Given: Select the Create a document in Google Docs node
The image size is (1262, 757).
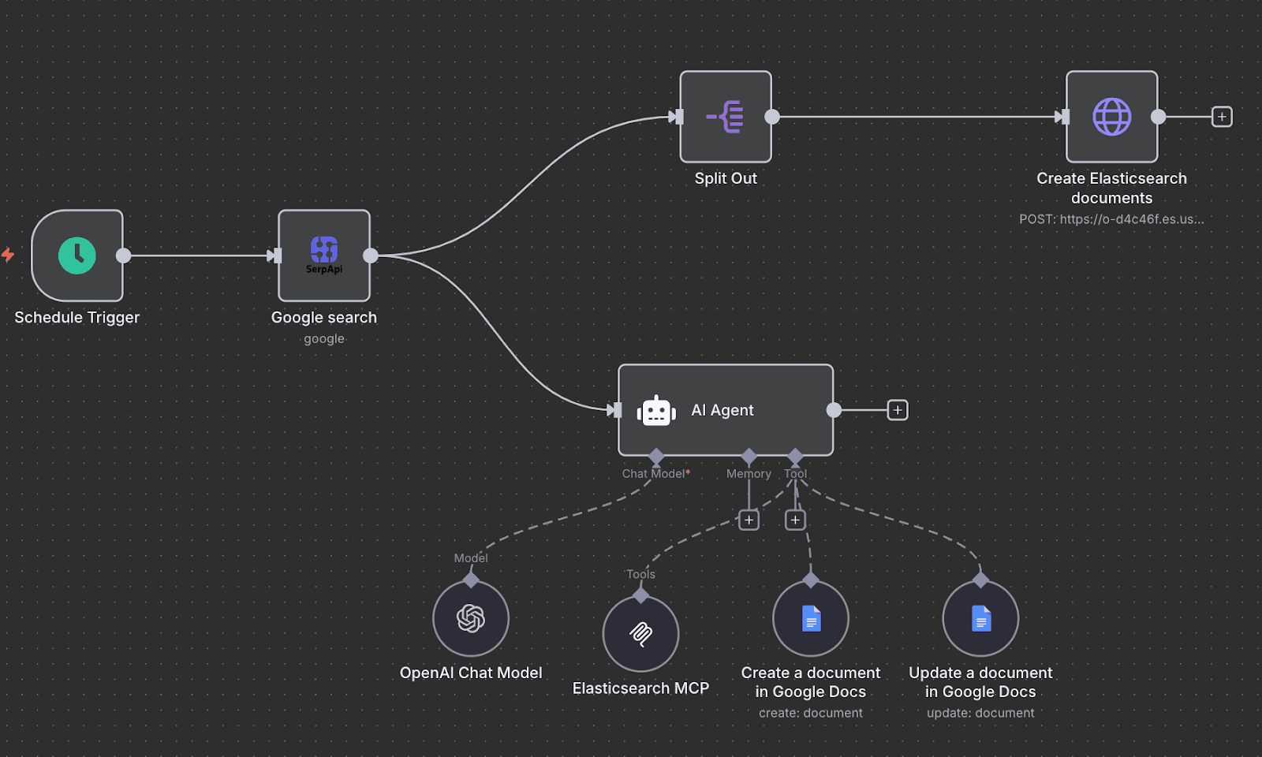Looking at the screenshot, I should point(809,618).
